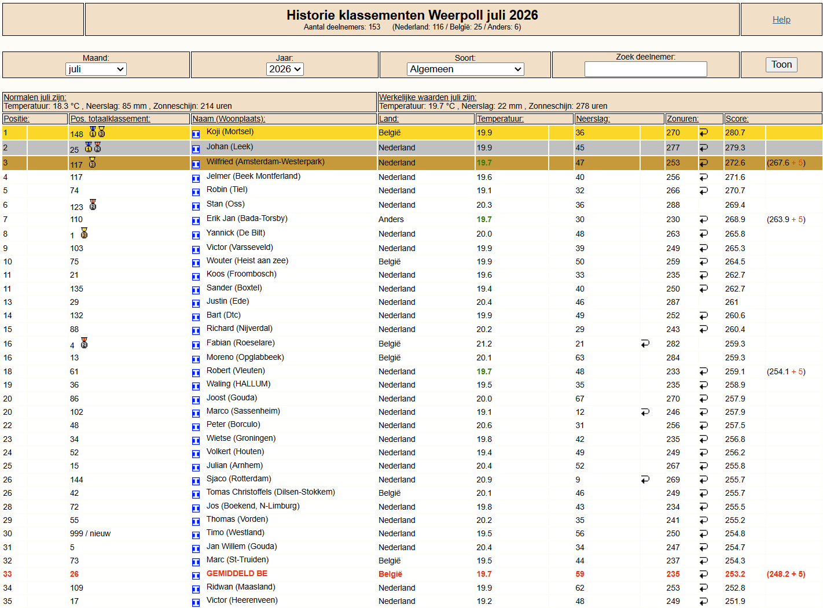Click the blue info icon for Koji (Mortsel)
The height and width of the screenshot is (608, 823).
coord(196,134)
